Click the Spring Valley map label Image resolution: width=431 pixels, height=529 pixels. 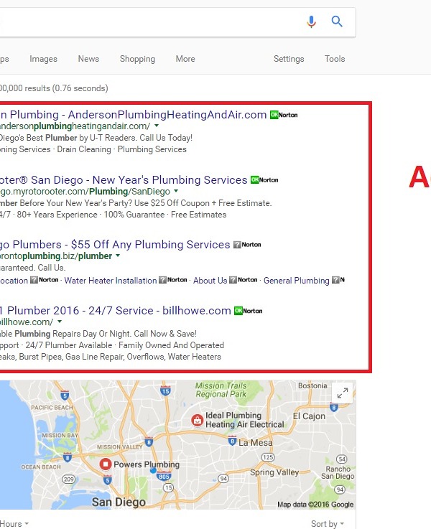(274, 472)
